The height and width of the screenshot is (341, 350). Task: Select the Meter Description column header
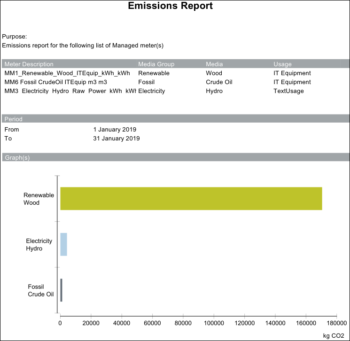[x=29, y=64]
